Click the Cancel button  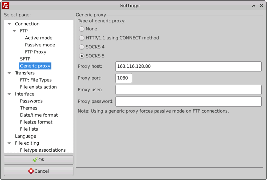[x=39, y=171]
